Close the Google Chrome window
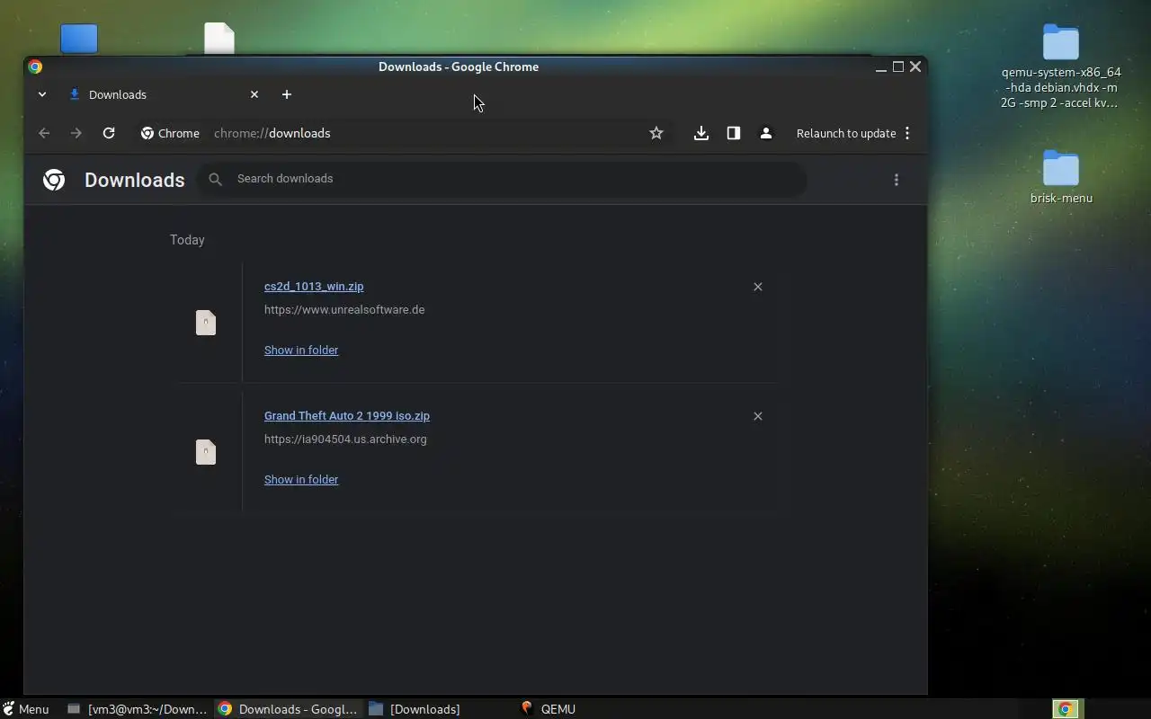The width and height of the screenshot is (1151, 719). 915,67
